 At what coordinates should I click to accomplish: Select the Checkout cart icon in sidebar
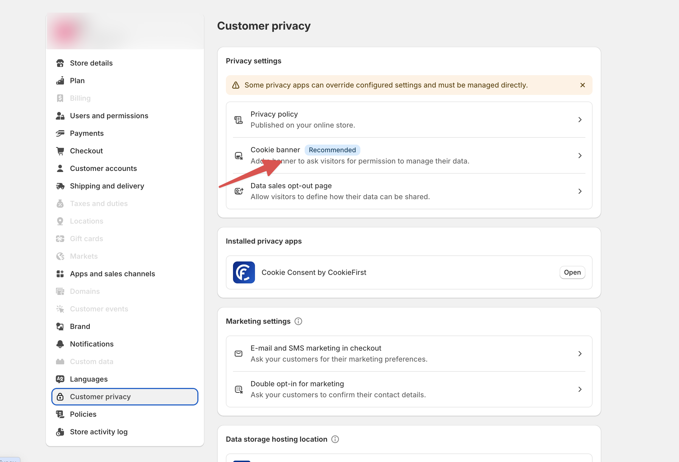[x=60, y=151]
